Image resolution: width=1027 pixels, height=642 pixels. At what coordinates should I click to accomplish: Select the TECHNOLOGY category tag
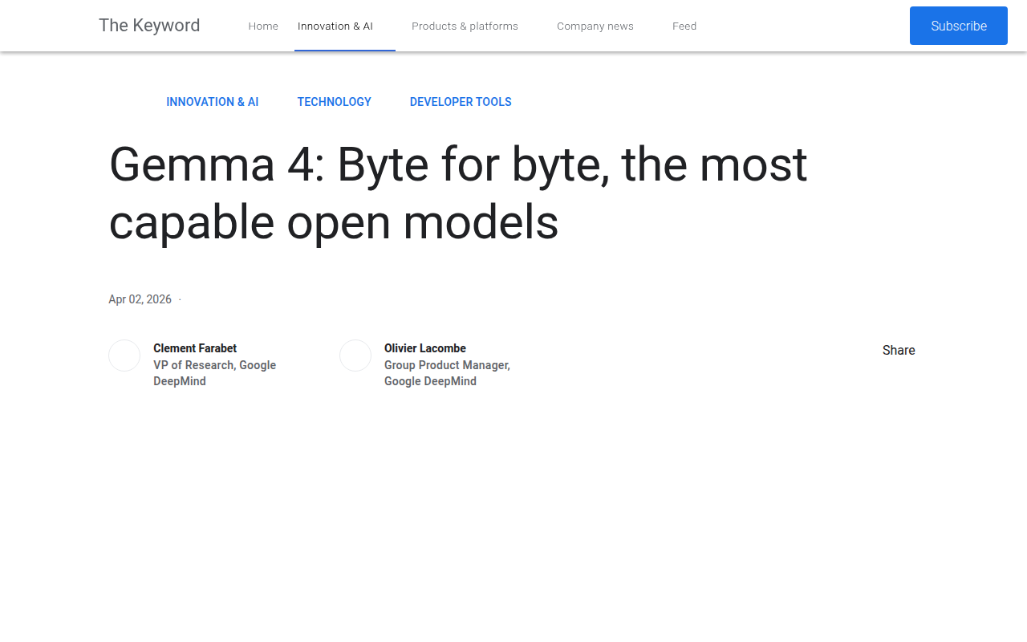335,102
